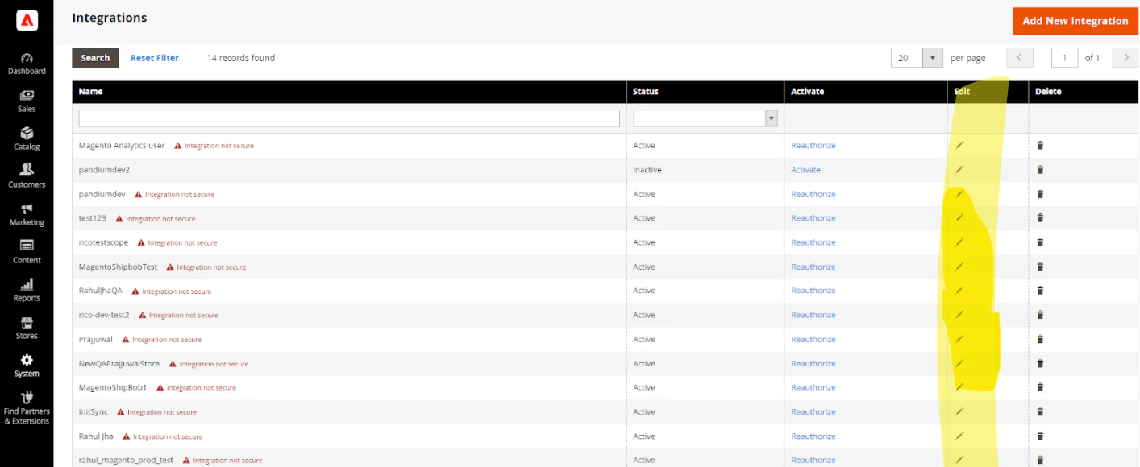1140x467 pixels.
Task: Delete the pandiumdev2 integration
Action: pyautogui.click(x=1040, y=170)
